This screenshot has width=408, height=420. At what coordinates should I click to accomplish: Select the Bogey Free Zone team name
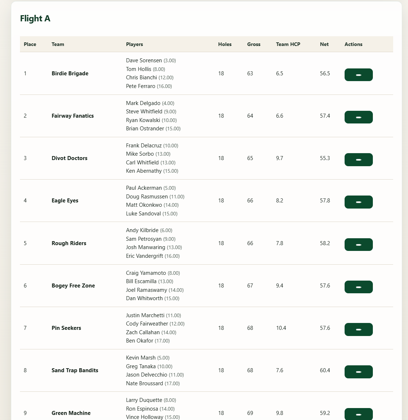pyautogui.click(x=73, y=286)
